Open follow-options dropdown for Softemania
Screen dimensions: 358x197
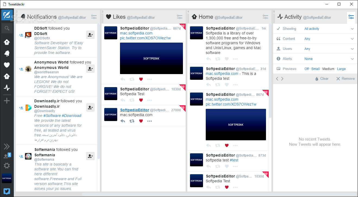click(x=90, y=156)
